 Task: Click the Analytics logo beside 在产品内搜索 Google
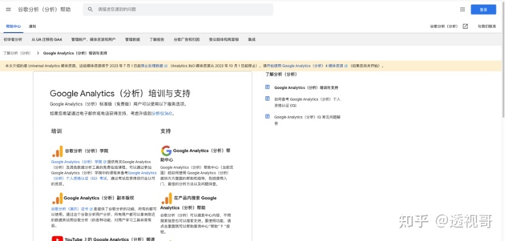[166, 198]
